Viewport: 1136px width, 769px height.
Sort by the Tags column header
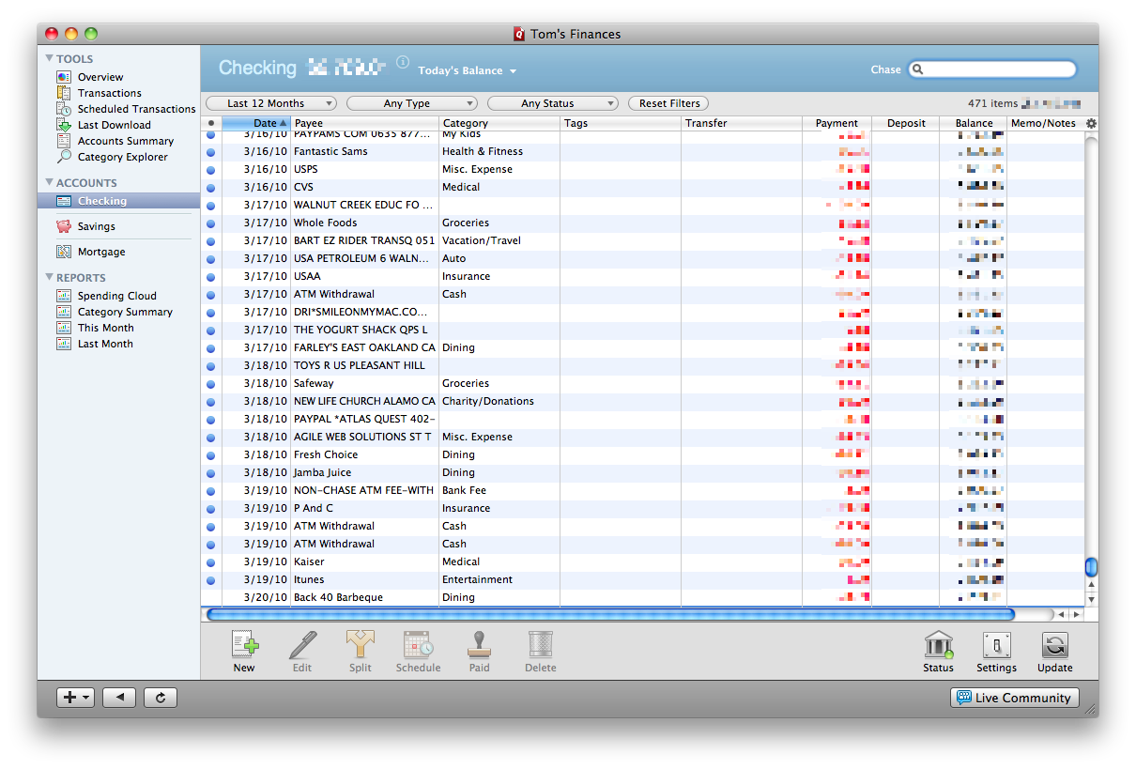[621, 123]
